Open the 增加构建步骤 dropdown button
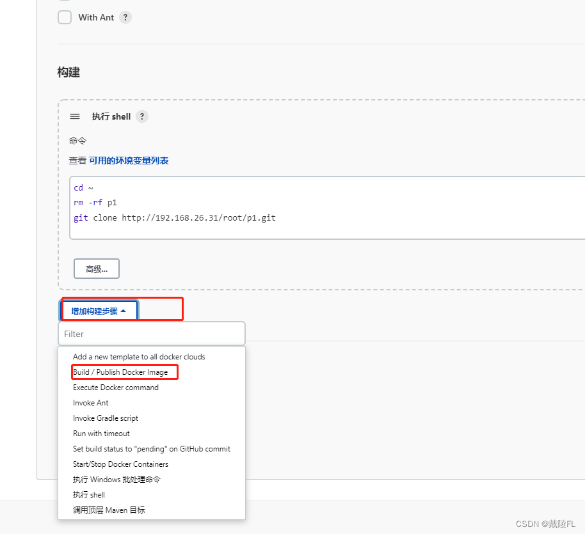 pyautogui.click(x=99, y=311)
